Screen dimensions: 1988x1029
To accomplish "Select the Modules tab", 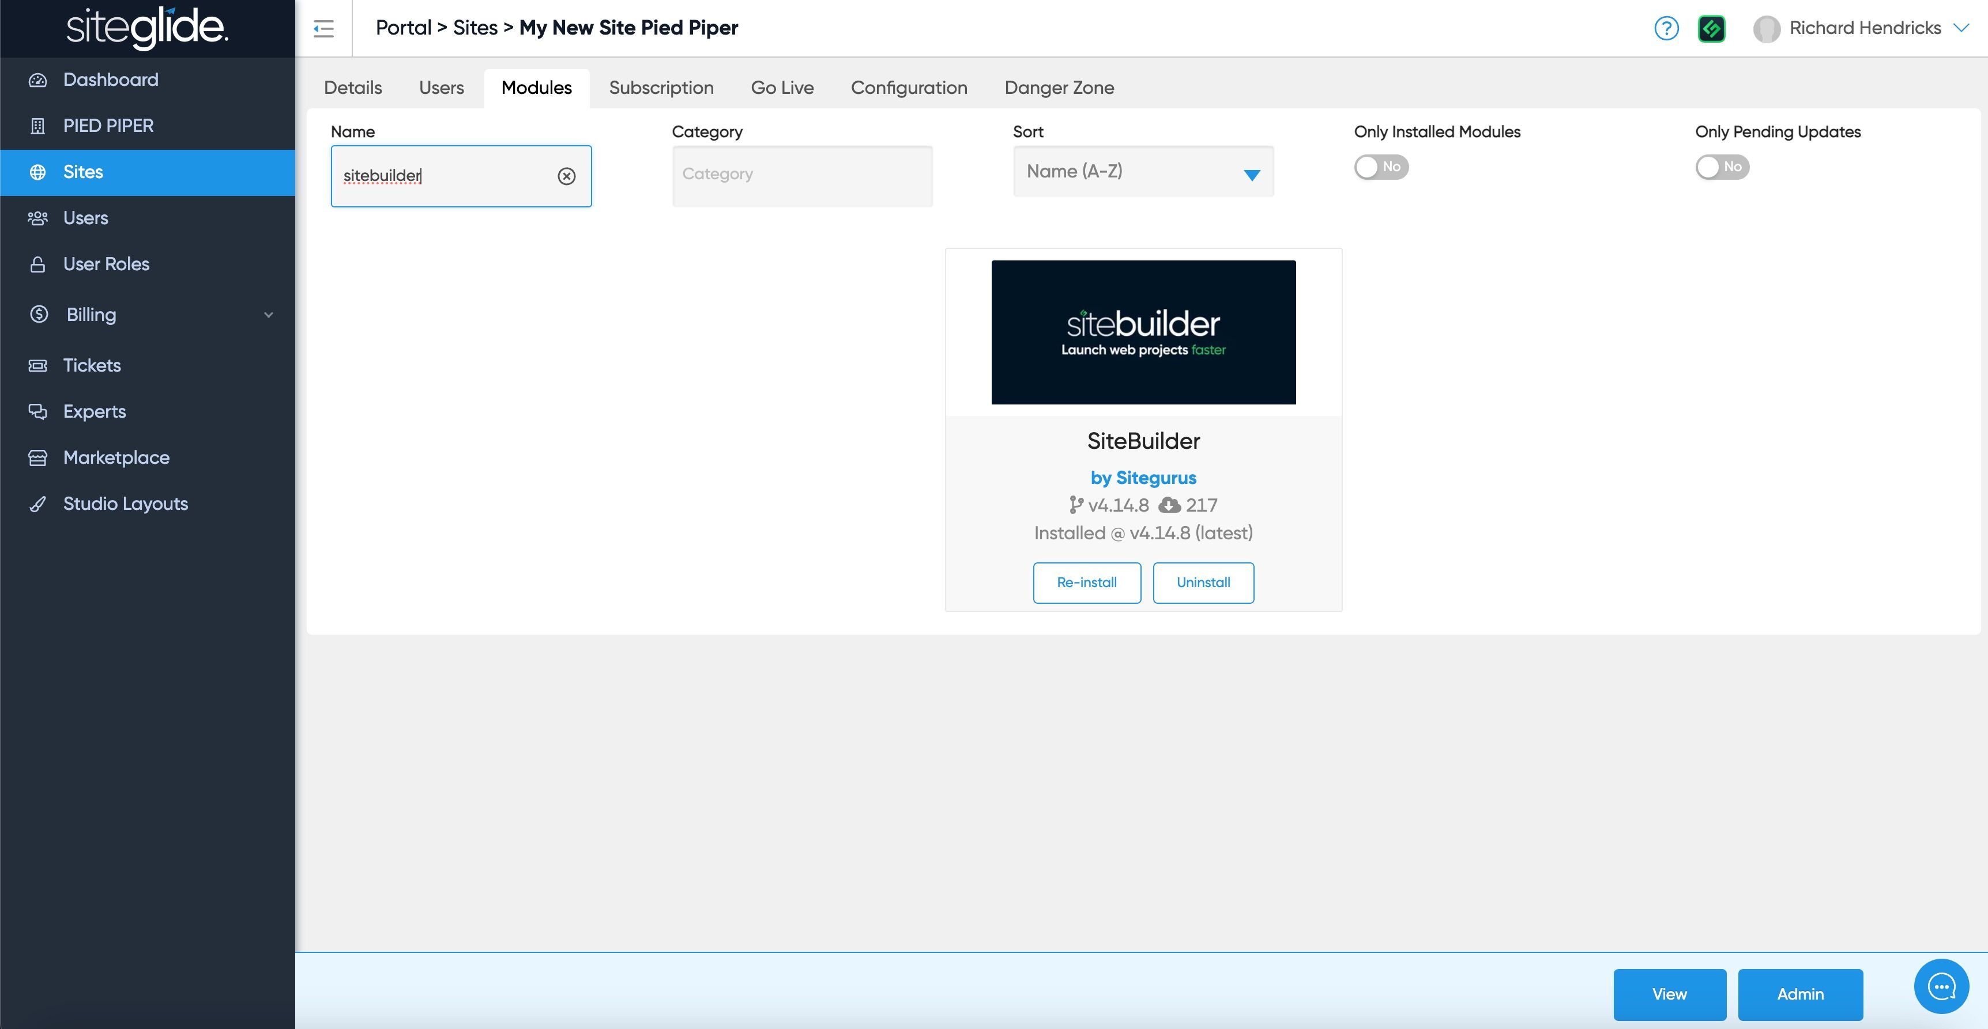I will click(x=536, y=88).
